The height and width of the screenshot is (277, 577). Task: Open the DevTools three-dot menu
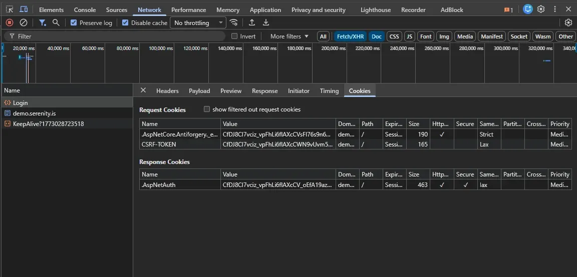554,9
